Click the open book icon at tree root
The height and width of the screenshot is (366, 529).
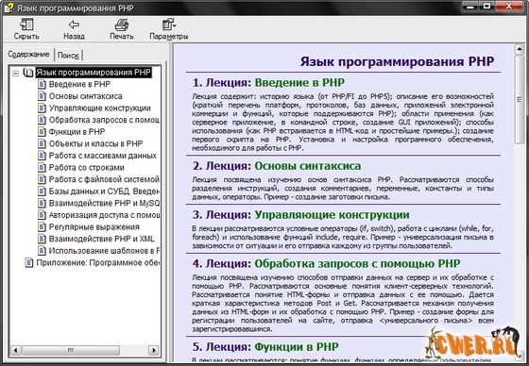(28, 73)
